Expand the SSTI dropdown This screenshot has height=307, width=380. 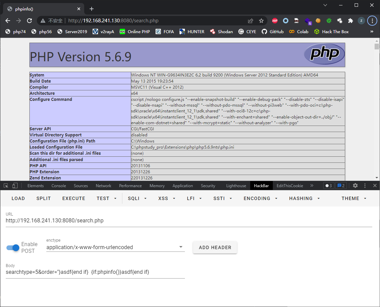click(x=222, y=198)
